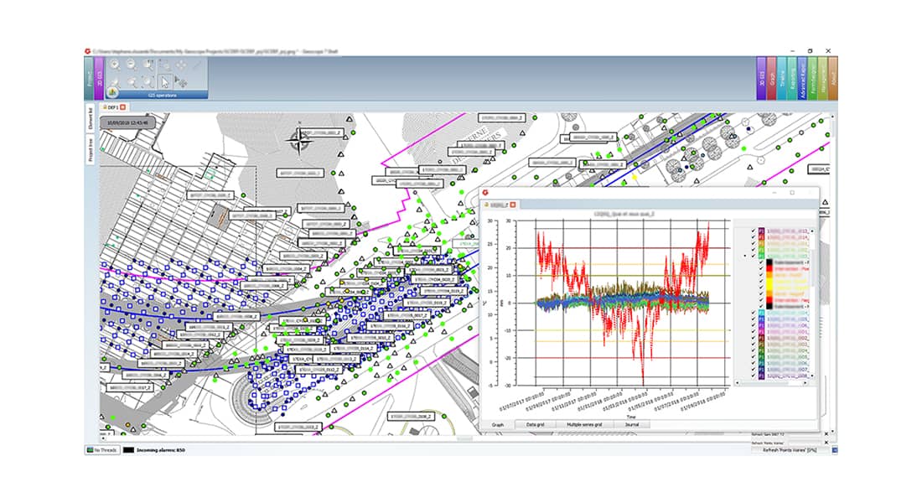Uncheck the topmost black threshold entry
This screenshot has width=922, height=503.
point(761,262)
